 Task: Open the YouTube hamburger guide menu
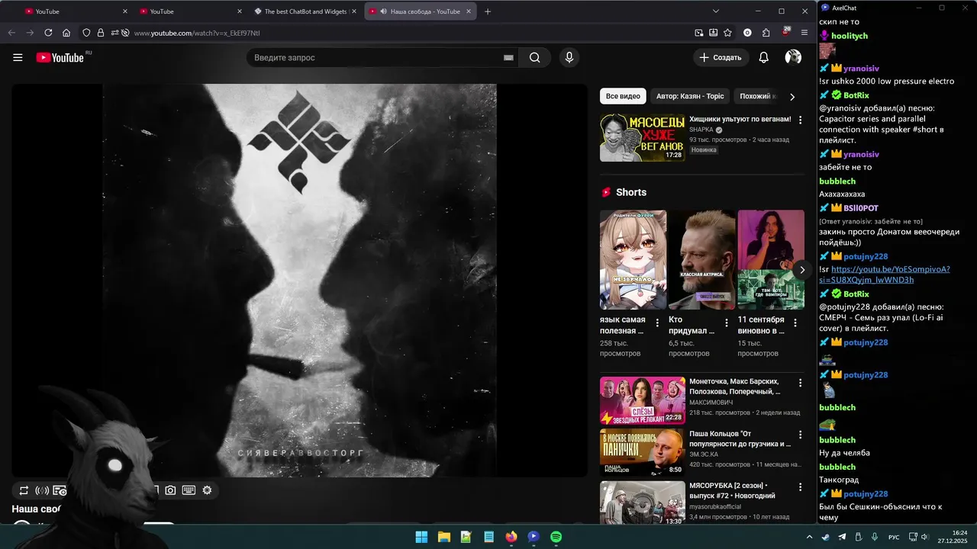coord(18,57)
